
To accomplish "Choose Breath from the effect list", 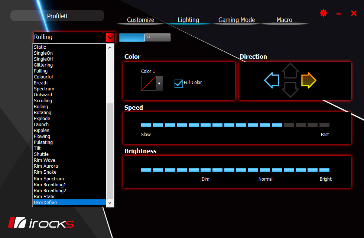I will point(70,83).
